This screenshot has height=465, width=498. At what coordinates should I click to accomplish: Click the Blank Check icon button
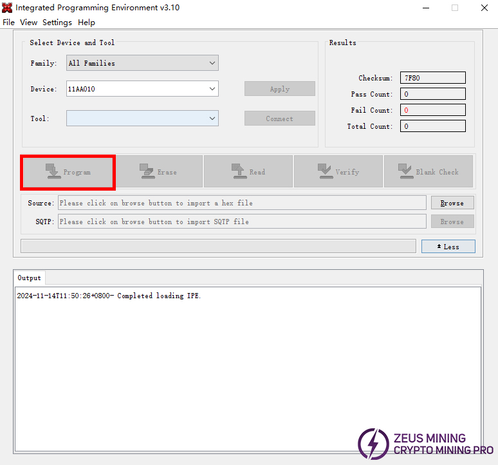click(429, 172)
